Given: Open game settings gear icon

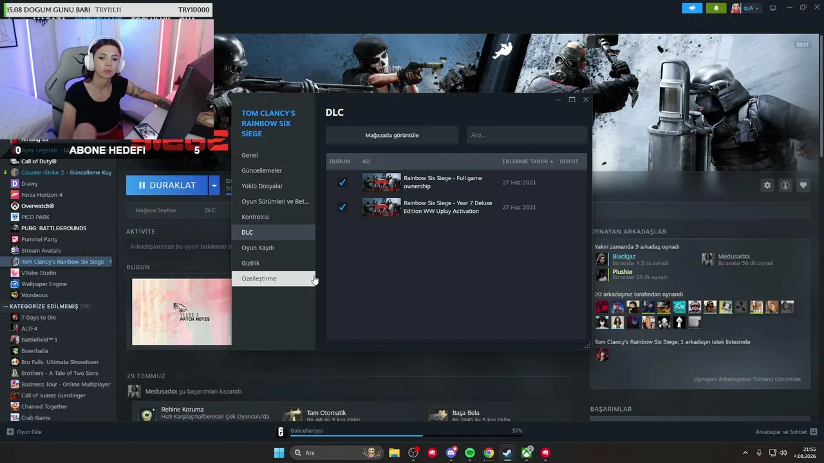Looking at the screenshot, I should pyautogui.click(x=767, y=185).
